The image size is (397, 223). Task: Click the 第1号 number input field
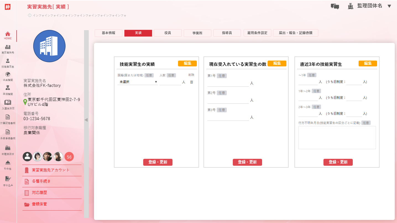coord(228,83)
